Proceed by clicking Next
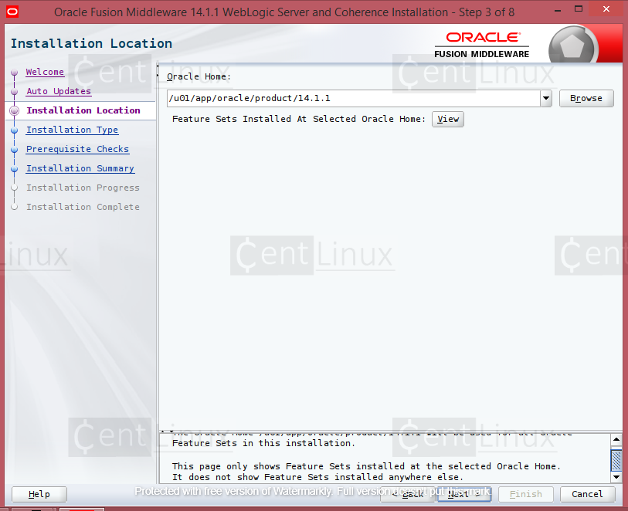The width and height of the screenshot is (628, 511). click(463, 494)
